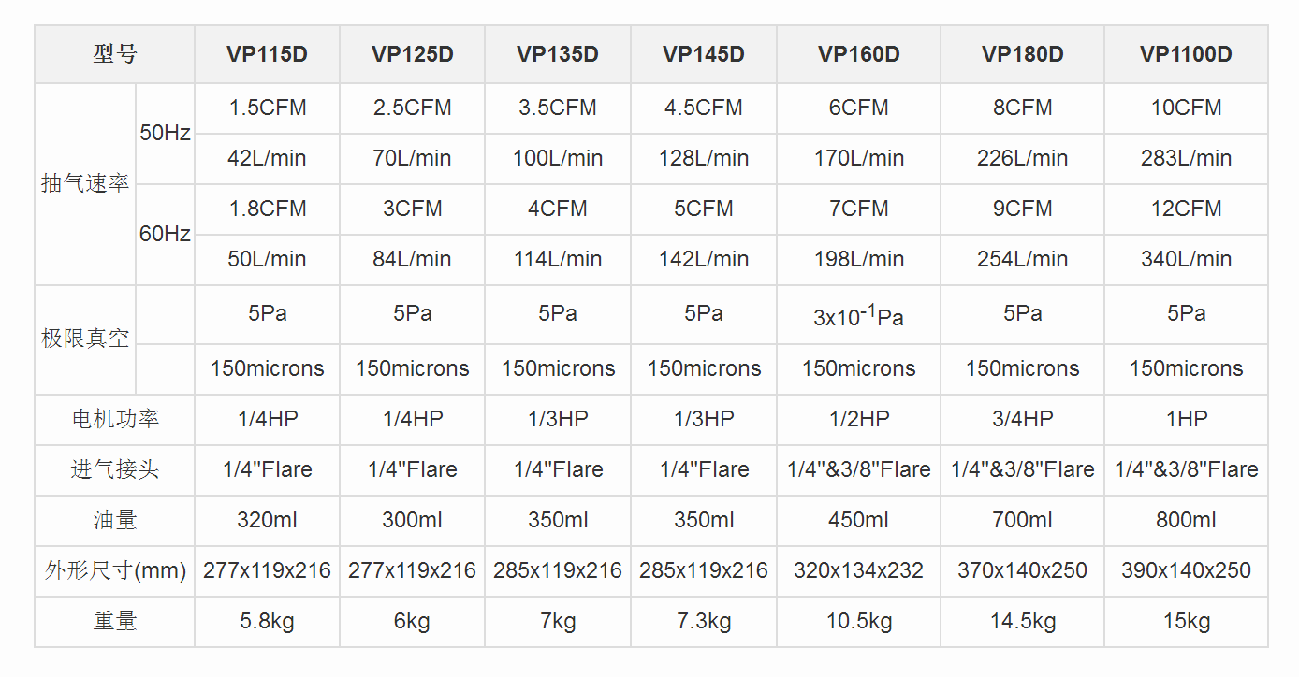1299x677 pixels.
Task: Select the 10CFM cell for VP1100D
Action: pyautogui.click(x=1186, y=108)
